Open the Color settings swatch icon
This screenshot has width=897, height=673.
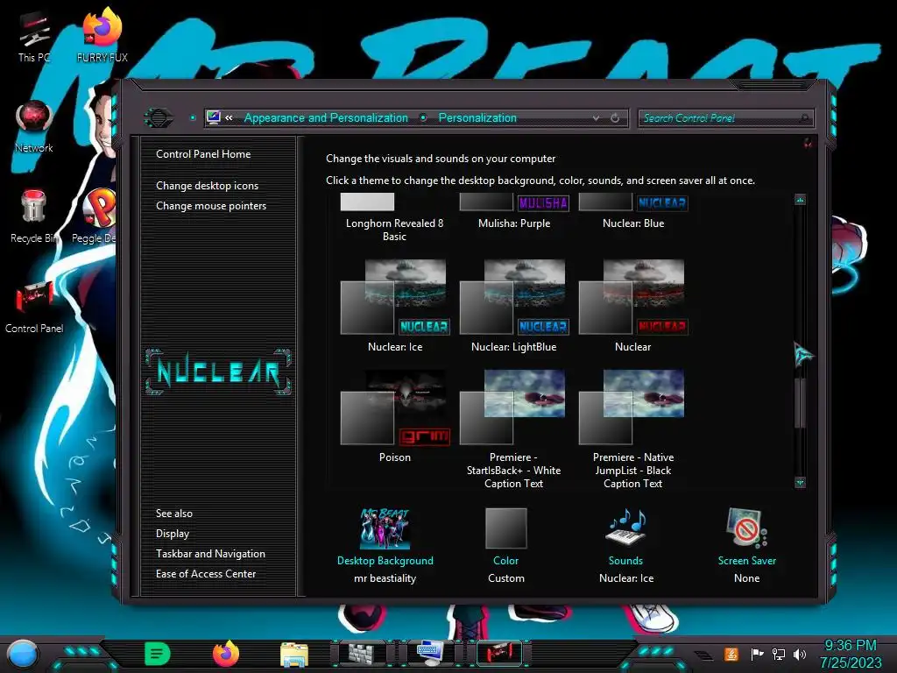coord(505,528)
